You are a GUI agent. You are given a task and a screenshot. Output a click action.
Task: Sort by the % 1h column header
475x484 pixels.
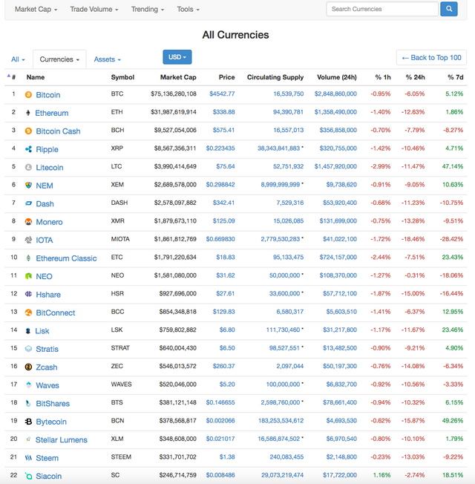coord(383,77)
